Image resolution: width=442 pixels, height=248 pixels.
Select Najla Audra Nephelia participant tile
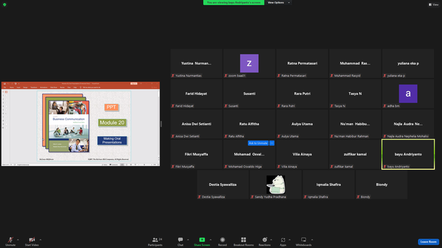point(408,124)
